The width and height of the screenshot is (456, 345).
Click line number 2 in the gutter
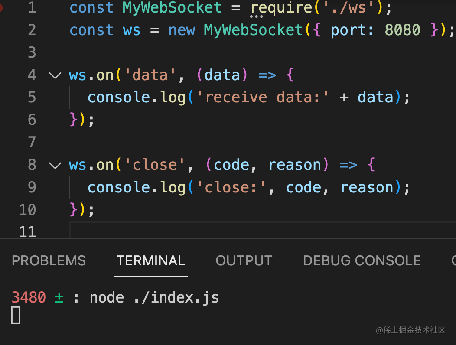click(x=31, y=30)
